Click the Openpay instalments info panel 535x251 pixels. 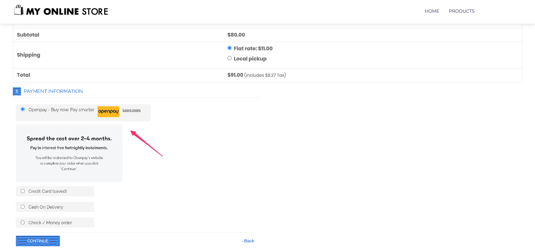coord(69,153)
